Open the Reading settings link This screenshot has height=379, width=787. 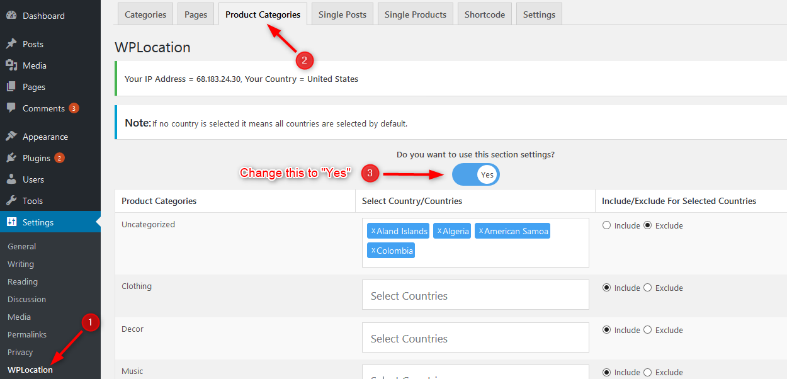tap(23, 281)
